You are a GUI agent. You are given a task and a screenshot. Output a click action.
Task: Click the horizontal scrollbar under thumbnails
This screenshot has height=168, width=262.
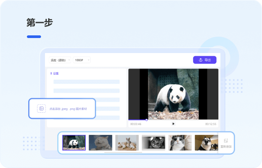pos(123,153)
